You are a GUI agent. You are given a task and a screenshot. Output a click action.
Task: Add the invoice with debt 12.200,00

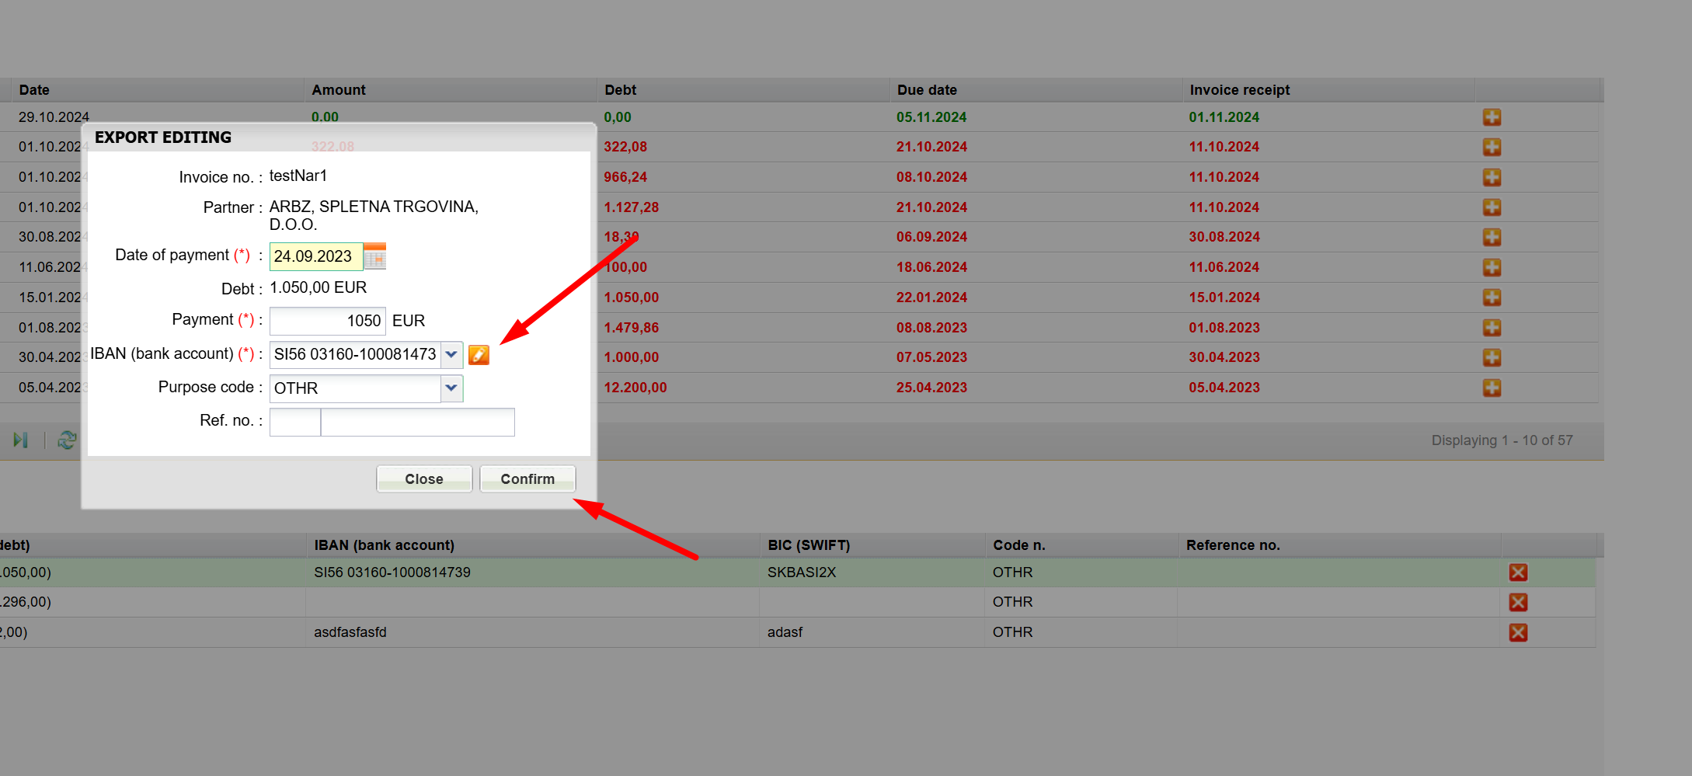point(1492,388)
